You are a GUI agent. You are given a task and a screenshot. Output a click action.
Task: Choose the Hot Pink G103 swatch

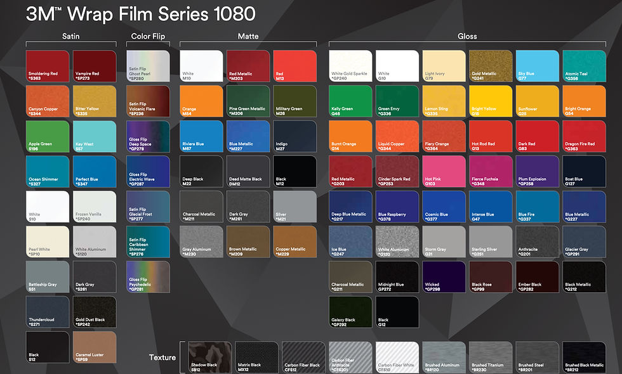point(444,172)
